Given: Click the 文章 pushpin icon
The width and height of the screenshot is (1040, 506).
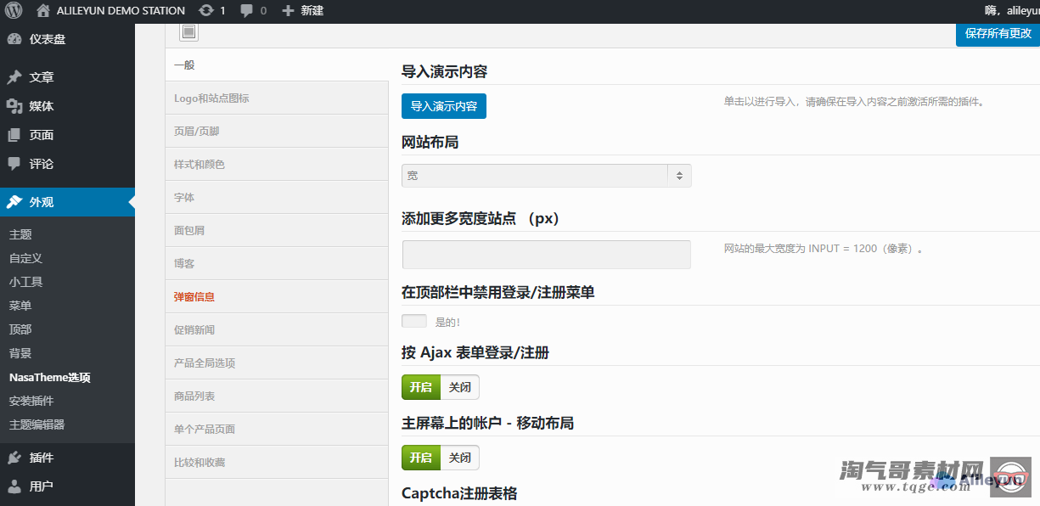Looking at the screenshot, I should [x=14, y=77].
